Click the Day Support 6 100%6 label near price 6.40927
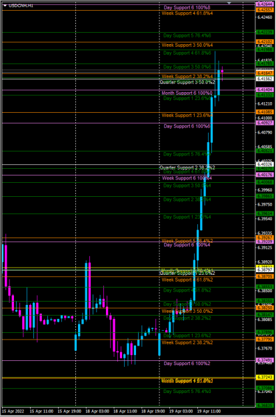 [x=187, y=126]
